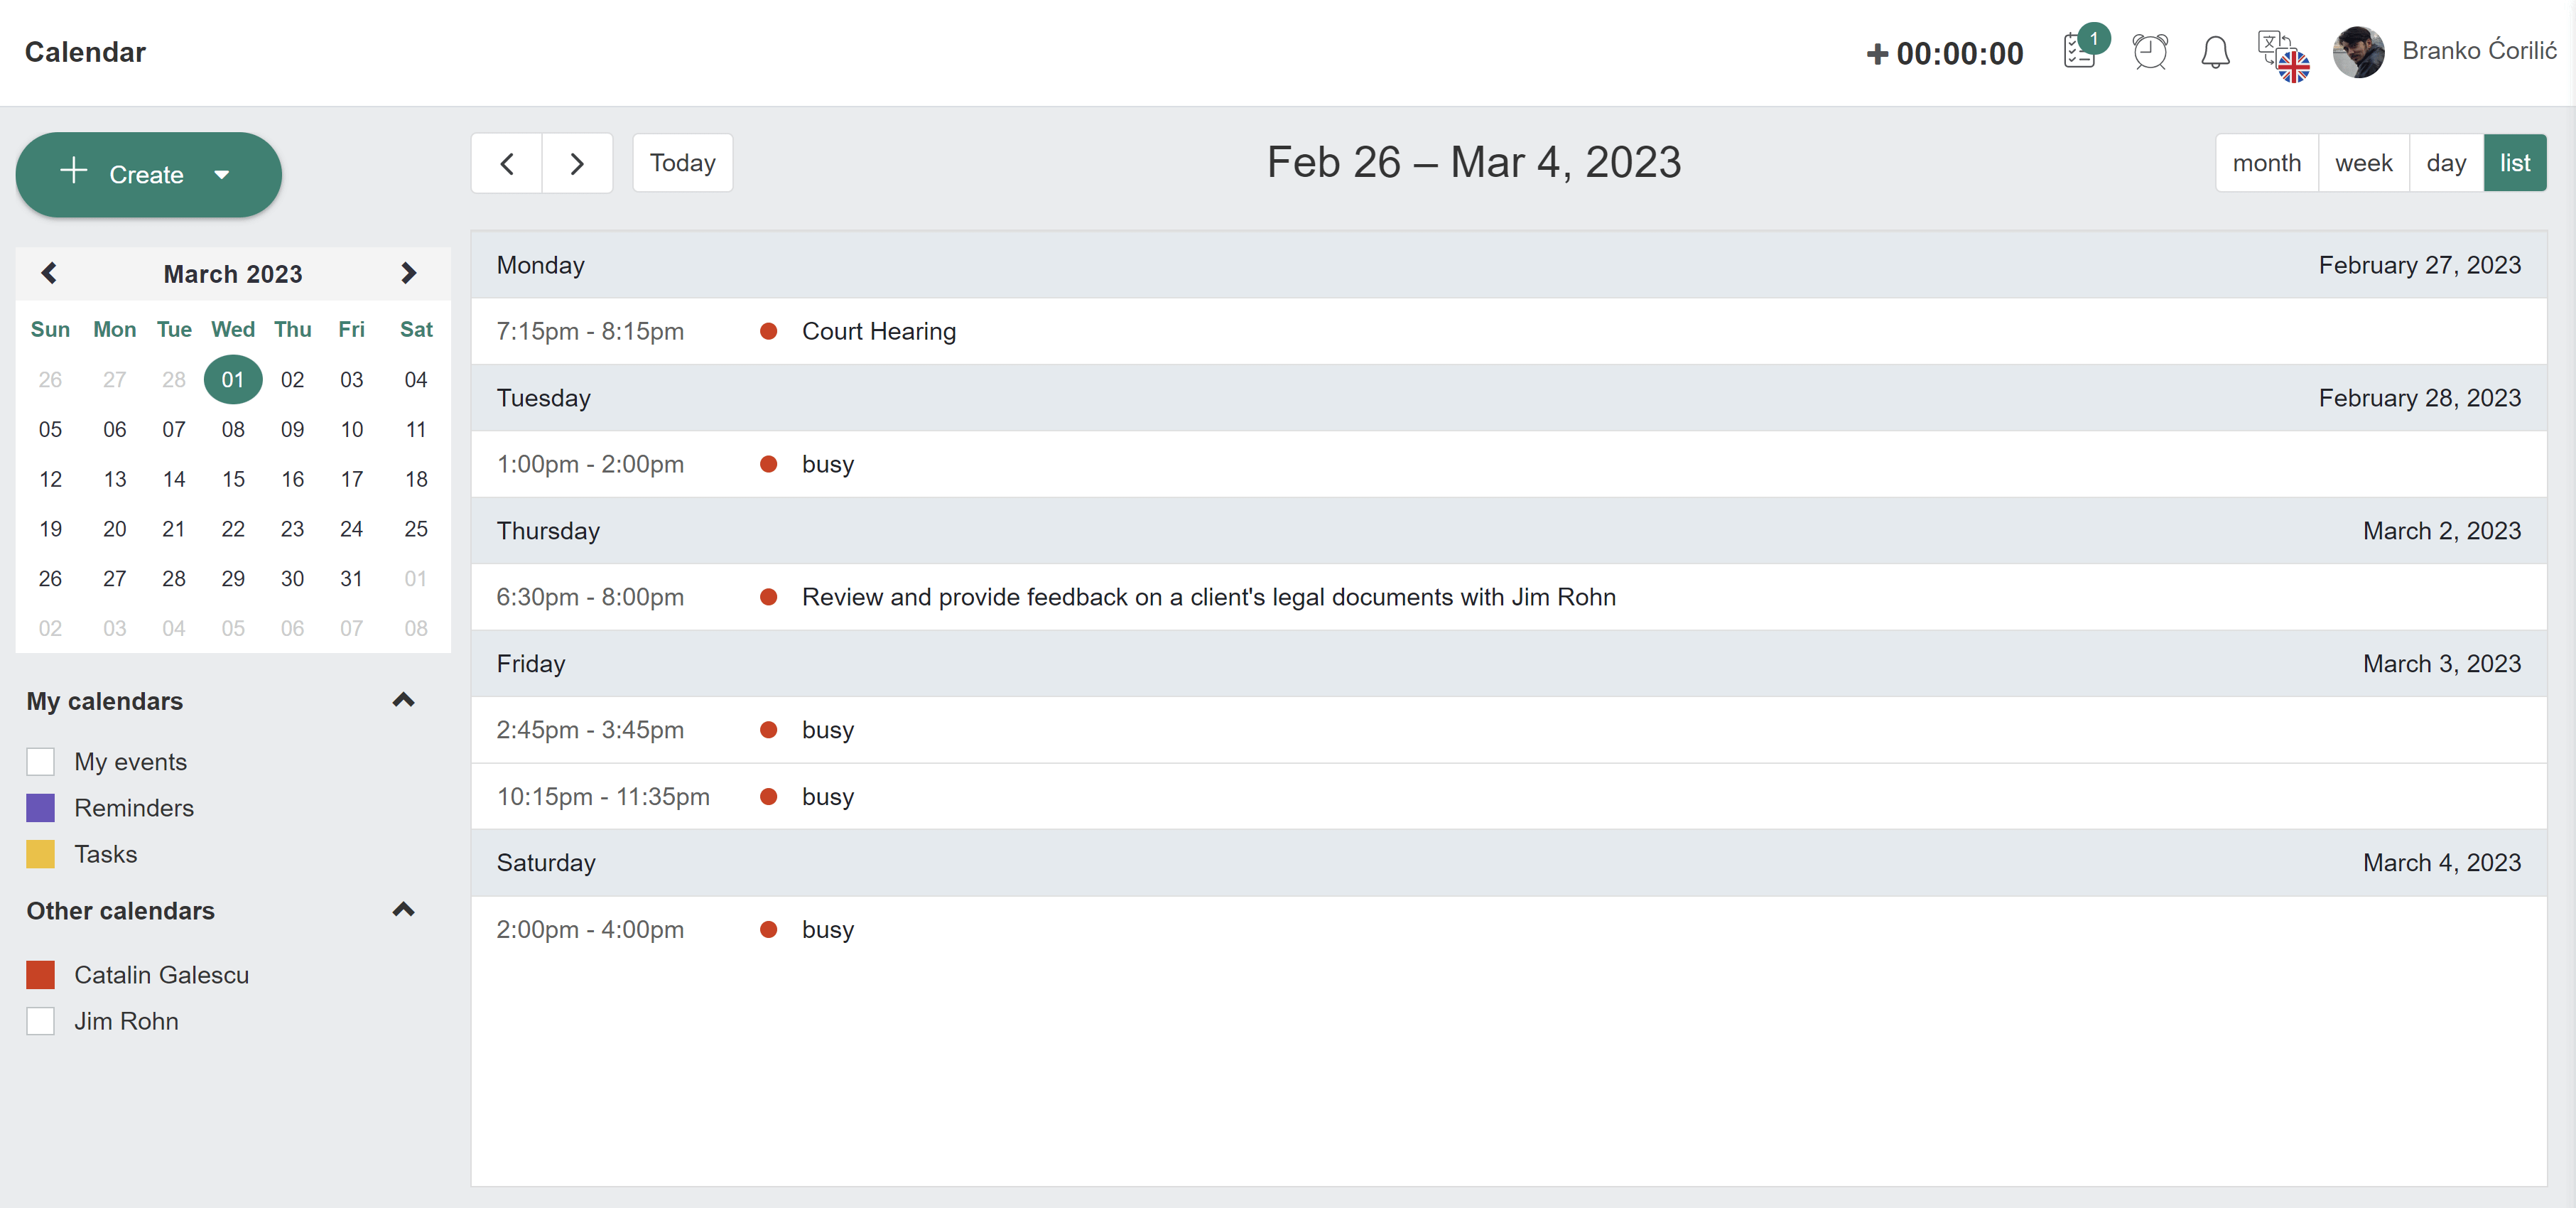Screen dimensions: 2576x1208
Task: Show next month in mini calendar
Action: pos(408,273)
